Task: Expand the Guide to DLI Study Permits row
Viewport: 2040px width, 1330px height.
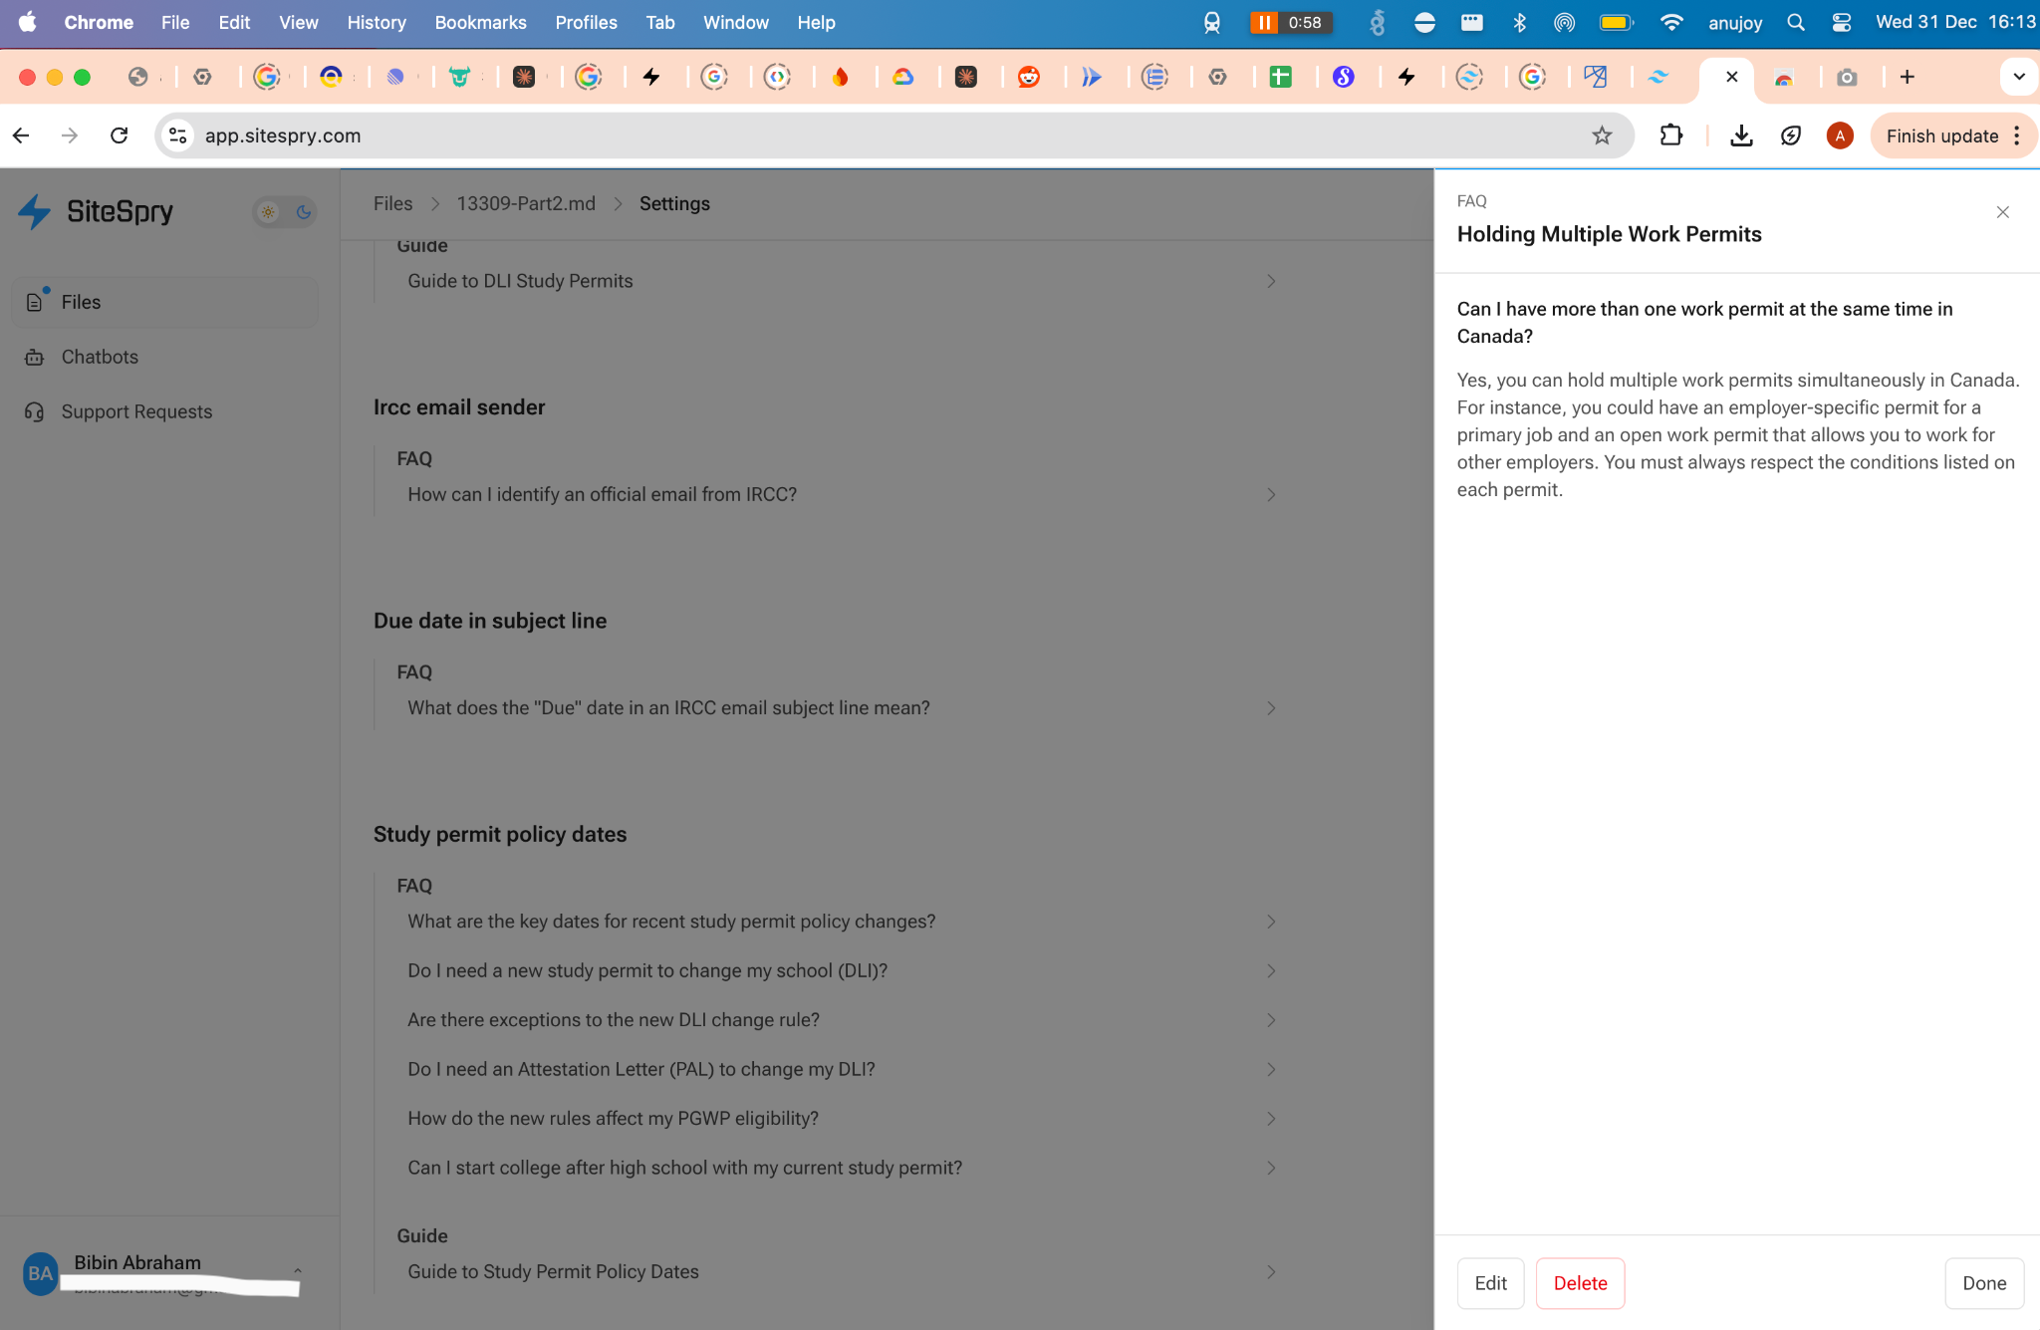Action: click(x=1270, y=281)
